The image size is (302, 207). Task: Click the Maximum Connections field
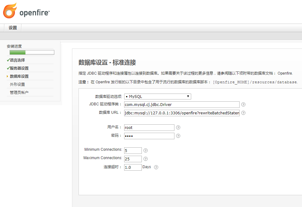click(x=133, y=159)
